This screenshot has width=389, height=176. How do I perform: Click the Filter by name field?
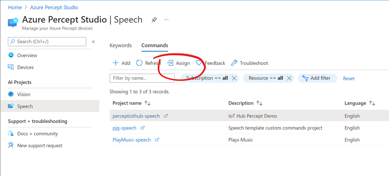137,78
